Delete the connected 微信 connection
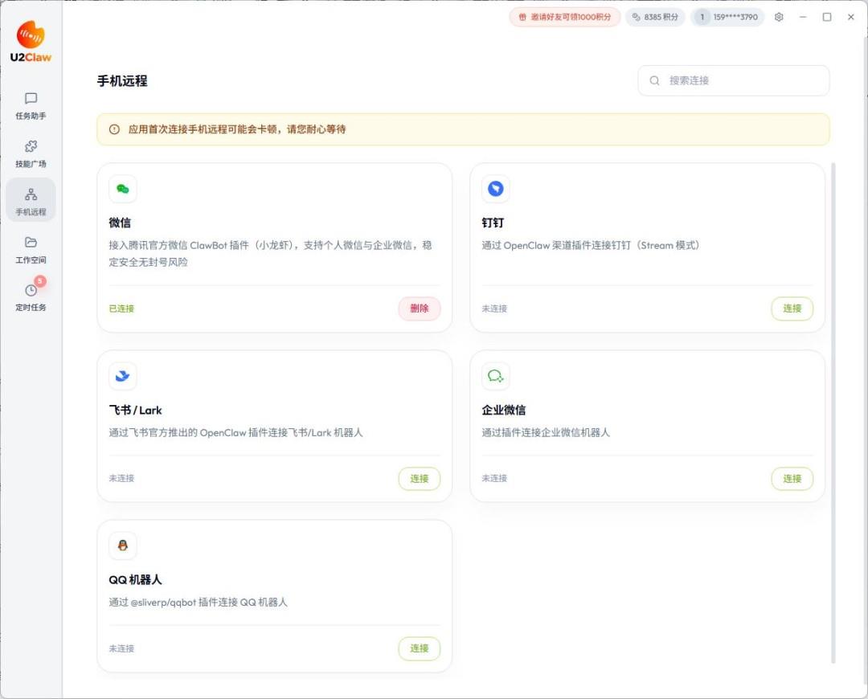Screen dimensions: 868x699 420,309
